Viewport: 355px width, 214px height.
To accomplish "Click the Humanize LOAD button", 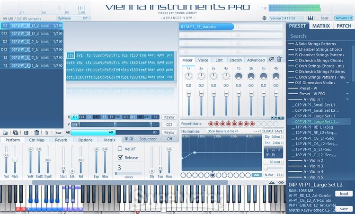I will click(x=268, y=131).
